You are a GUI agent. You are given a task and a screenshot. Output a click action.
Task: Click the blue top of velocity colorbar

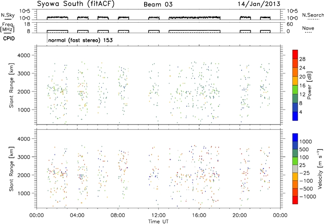[x=295, y=137]
